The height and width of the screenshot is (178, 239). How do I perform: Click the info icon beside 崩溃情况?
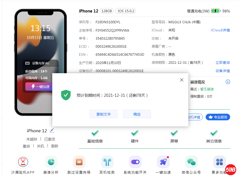(228, 82)
